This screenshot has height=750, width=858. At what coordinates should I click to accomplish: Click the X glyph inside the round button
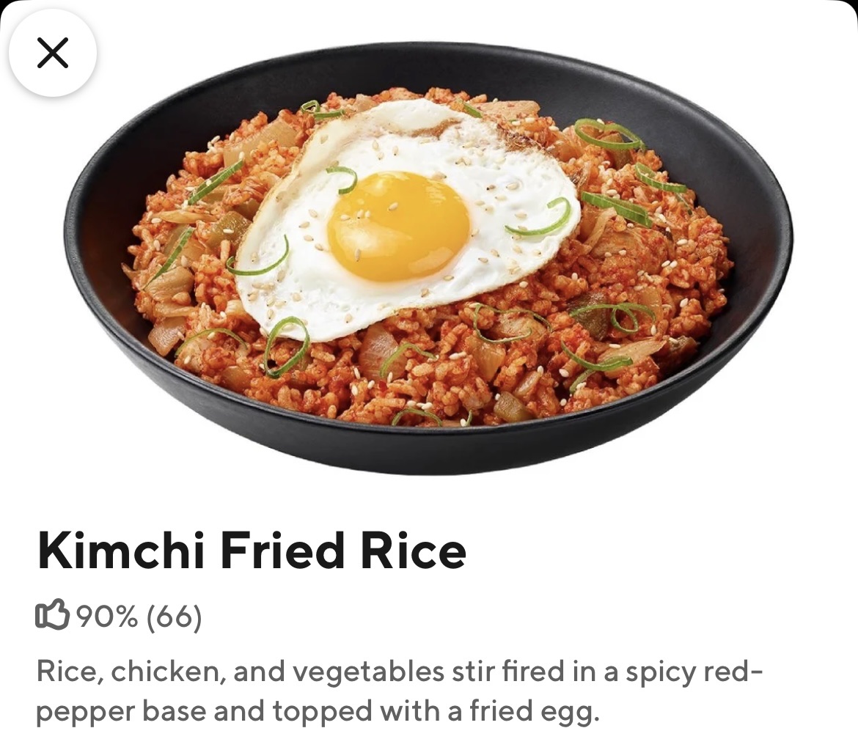(53, 53)
